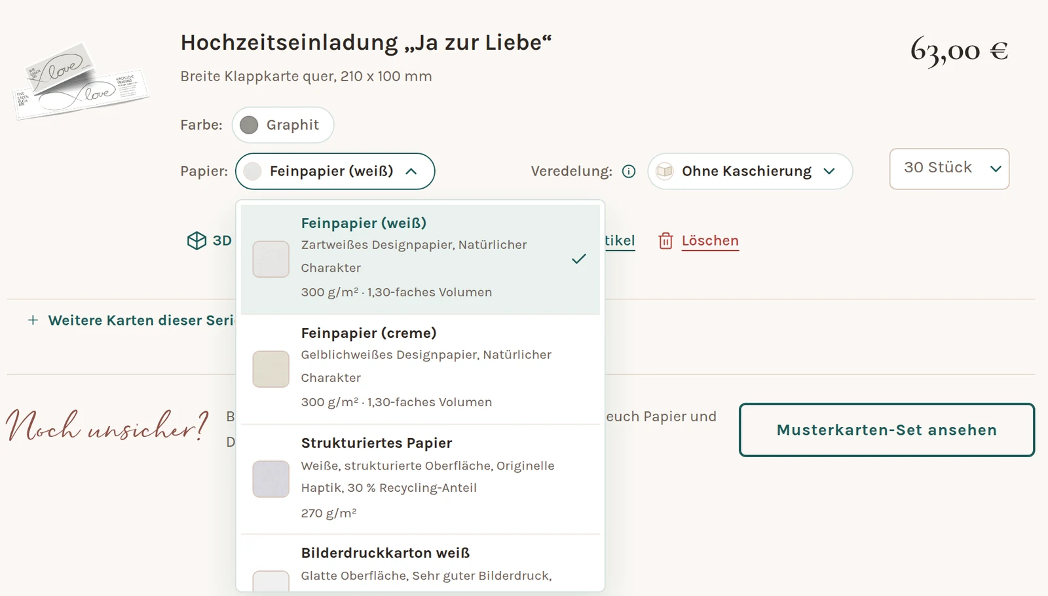Click the plus icon before Weitere Karten

(x=33, y=320)
